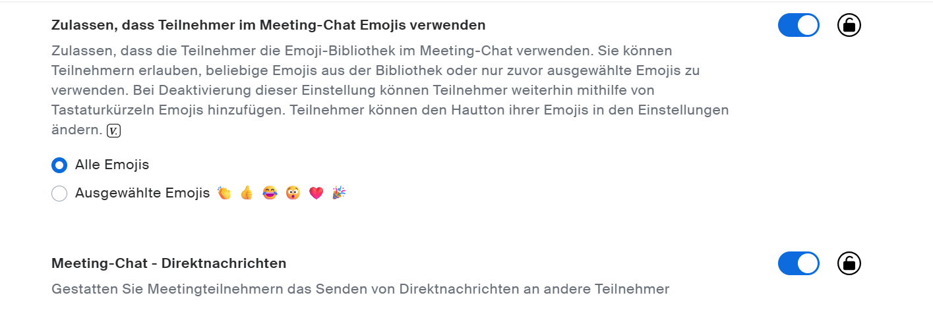Click the heading about Teilnehmer using Emojis
Screen dimensions: 933x314
click(268, 26)
